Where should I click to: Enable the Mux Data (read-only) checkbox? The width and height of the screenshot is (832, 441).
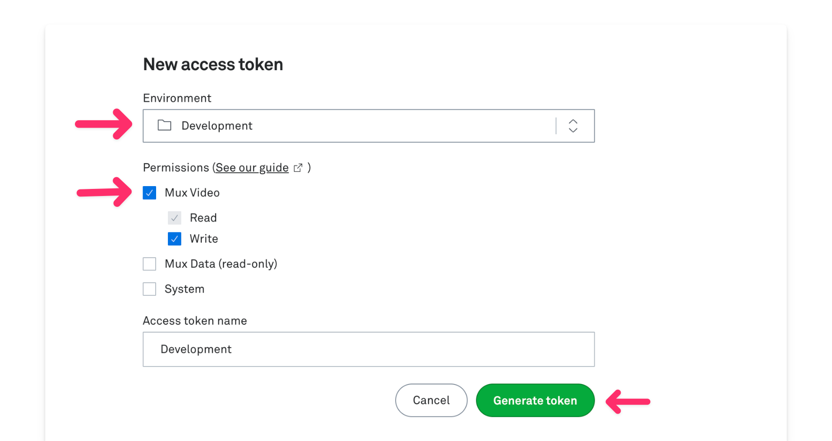point(150,264)
